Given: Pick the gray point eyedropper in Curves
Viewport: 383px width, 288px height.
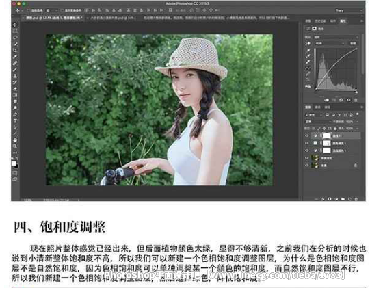Looking at the screenshot, I should point(308,56).
